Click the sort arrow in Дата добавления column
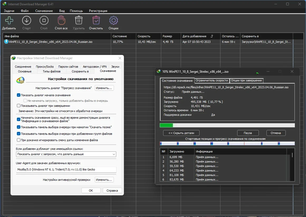 [x=212, y=36]
